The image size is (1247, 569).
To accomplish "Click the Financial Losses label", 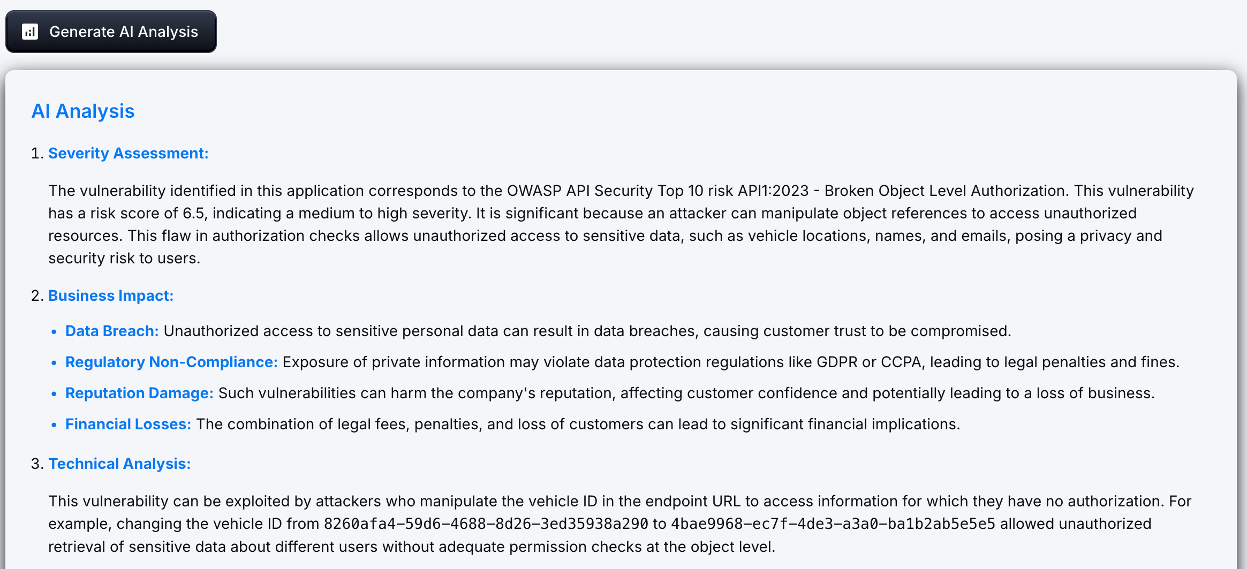I will coord(128,424).
